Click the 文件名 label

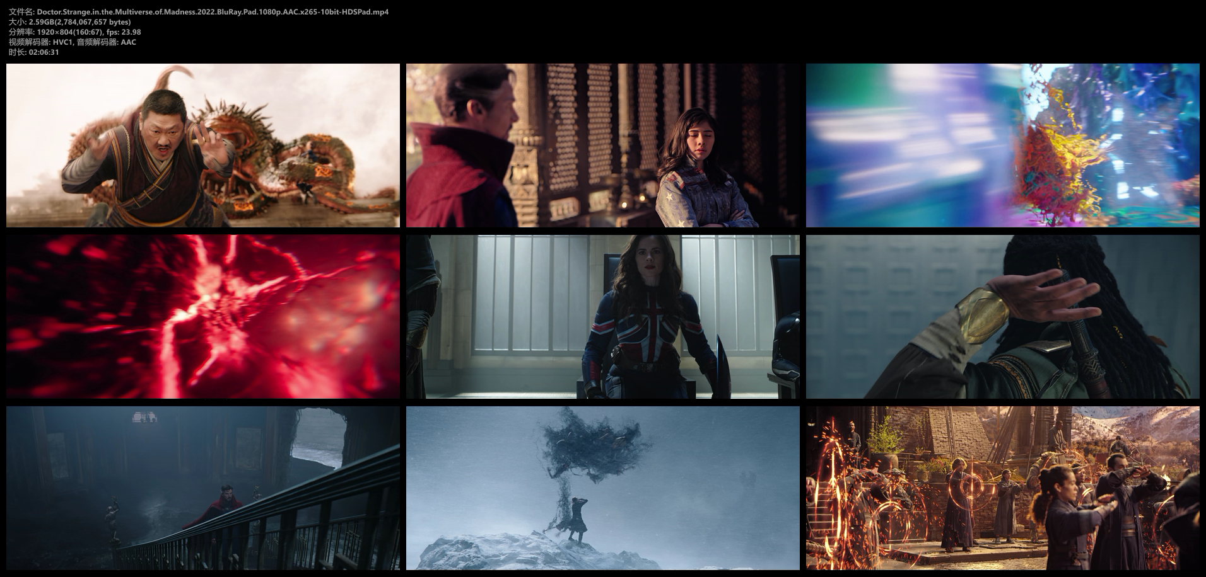[x=20, y=12]
